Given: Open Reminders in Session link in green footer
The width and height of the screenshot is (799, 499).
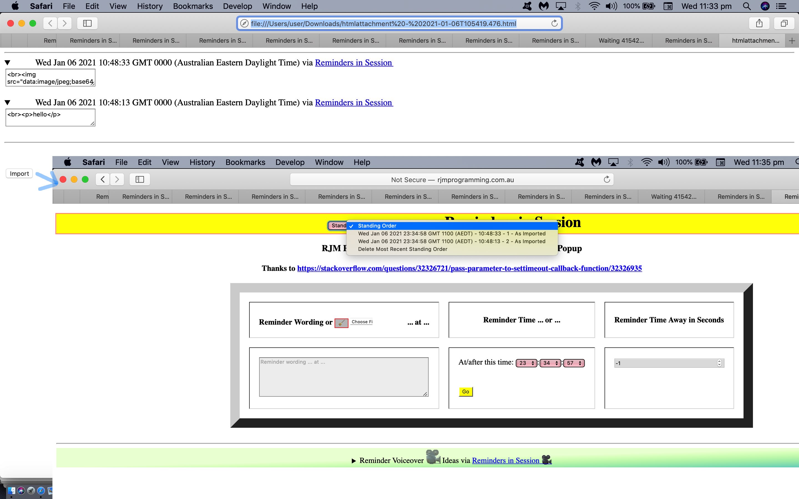Looking at the screenshot, I should point(511,460).
